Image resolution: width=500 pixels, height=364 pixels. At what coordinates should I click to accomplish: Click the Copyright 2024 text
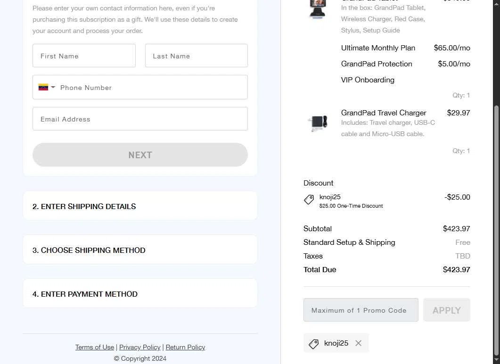coord(140,358)
